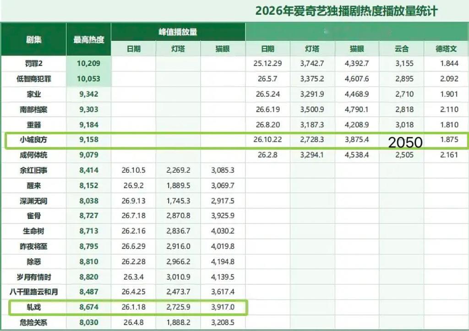Click the value 4,607.6
Viewport: 469px width, 331px height.
356,79
